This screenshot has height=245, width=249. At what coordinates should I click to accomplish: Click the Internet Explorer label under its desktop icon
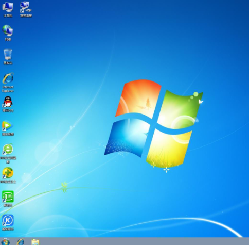[x=8, y=89]
